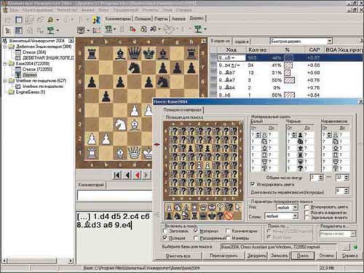The width and height of the screenshot is (364, 273).
Task: Pick the black queen in the search piece palette
Action: (203, 215)
